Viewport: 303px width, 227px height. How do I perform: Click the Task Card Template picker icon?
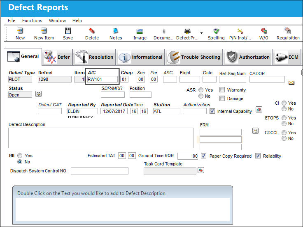[201, 170]
